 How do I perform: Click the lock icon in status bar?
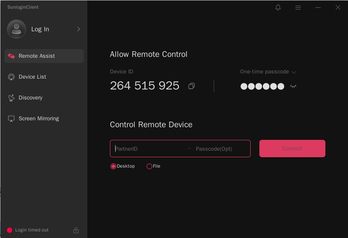click(76, 230)
